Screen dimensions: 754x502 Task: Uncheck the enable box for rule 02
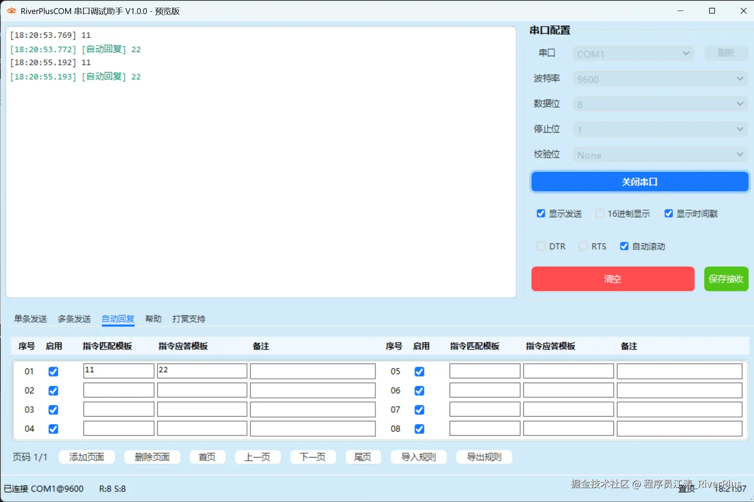53,390
